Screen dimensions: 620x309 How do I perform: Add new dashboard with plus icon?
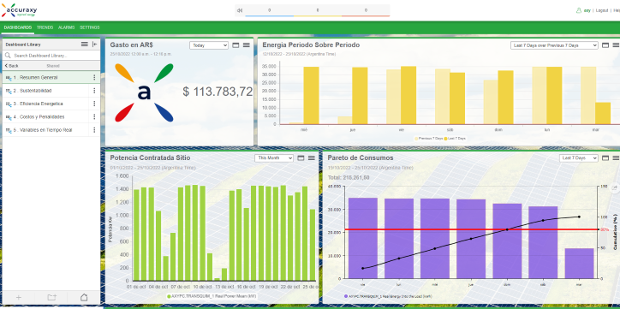pos(19,298)
